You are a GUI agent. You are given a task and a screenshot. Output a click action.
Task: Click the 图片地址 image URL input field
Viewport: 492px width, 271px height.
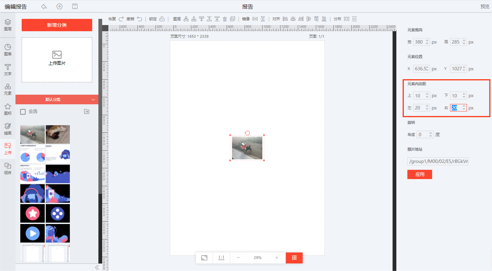(438, 162)
